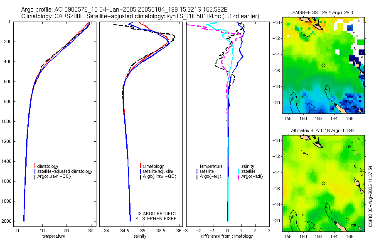Click black Argo raw legend marker in salinity plot
Screen dimensions: 374x241
(x=140, y=177)
